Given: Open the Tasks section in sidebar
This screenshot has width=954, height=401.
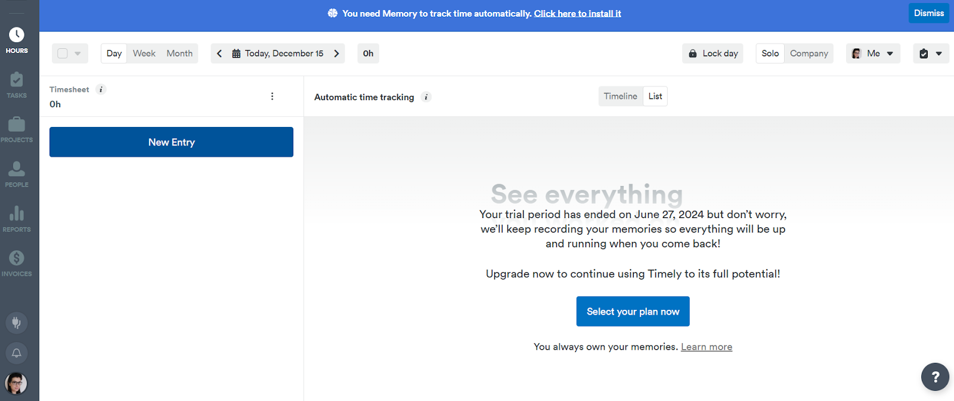Looking at the screenshot, I should [x=17, y=85].
